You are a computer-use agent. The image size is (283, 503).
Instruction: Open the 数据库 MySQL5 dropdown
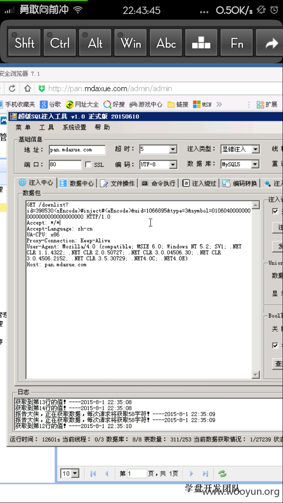coord(256,164)
